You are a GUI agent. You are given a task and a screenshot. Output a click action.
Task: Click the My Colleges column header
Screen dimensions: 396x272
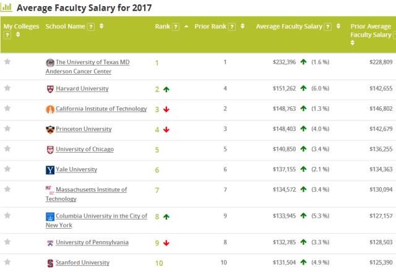click(21, 27)
